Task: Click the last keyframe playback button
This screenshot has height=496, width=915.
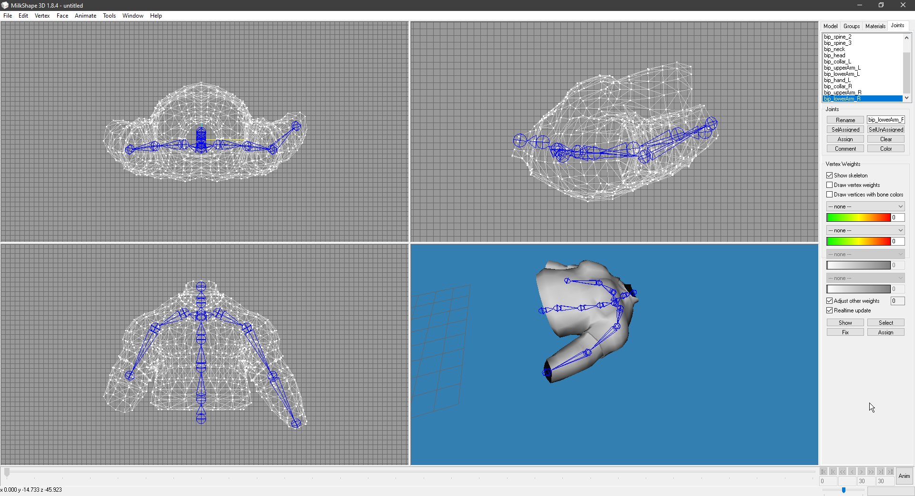Action: (x=890, y=472)
